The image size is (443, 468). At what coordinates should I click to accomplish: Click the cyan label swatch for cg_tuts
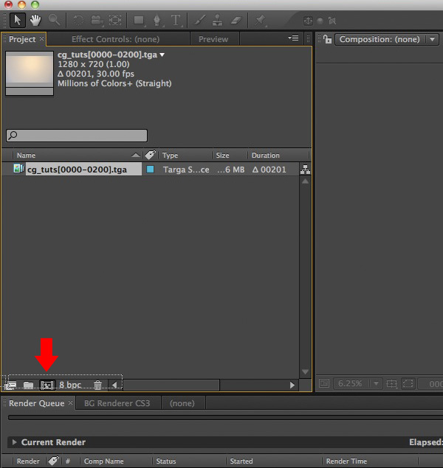(x=150, y=170)
